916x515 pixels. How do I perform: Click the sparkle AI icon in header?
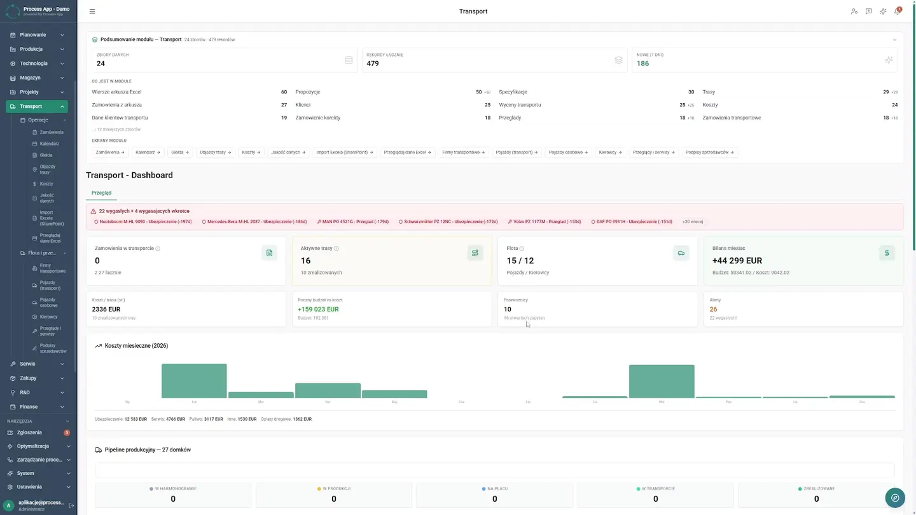coord(883,11)
